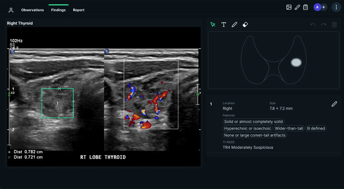Click the green nodule measurement box
Viewport: 344px width, 189px height.
click(x=58, y=103)
